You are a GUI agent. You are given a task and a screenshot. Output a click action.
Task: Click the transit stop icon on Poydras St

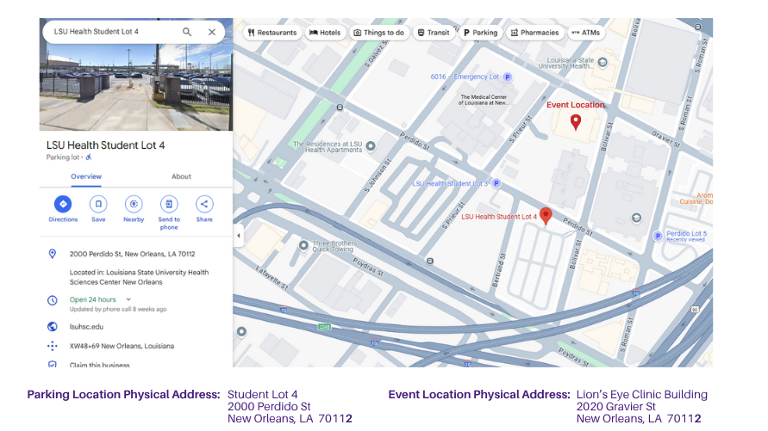pyautogui.click(x=430, y=262)
